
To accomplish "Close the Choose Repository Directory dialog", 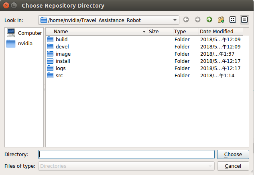I will (5, 6).
